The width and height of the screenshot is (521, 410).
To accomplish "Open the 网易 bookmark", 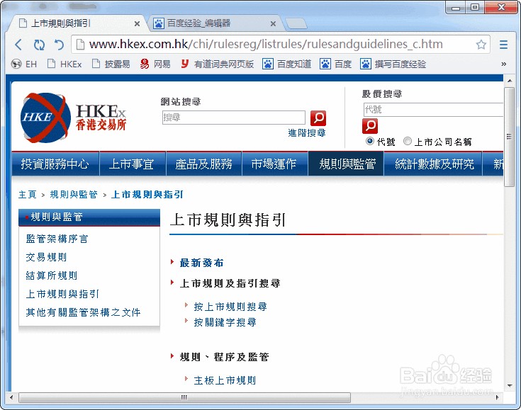I will coord(155,64).
